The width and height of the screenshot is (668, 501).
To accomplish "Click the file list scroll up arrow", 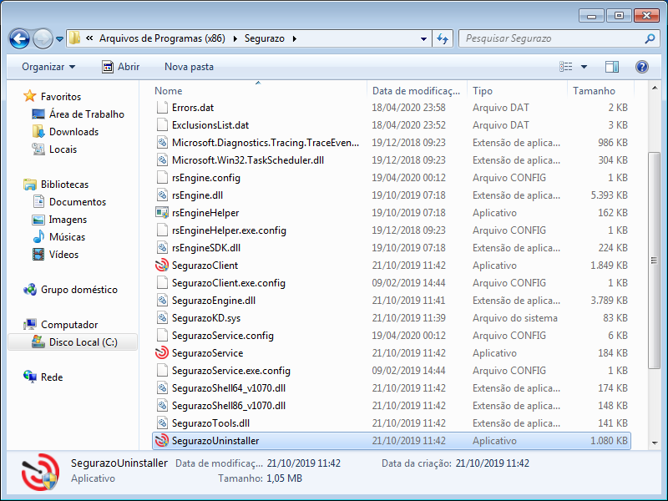I will [x=655, y=88].
